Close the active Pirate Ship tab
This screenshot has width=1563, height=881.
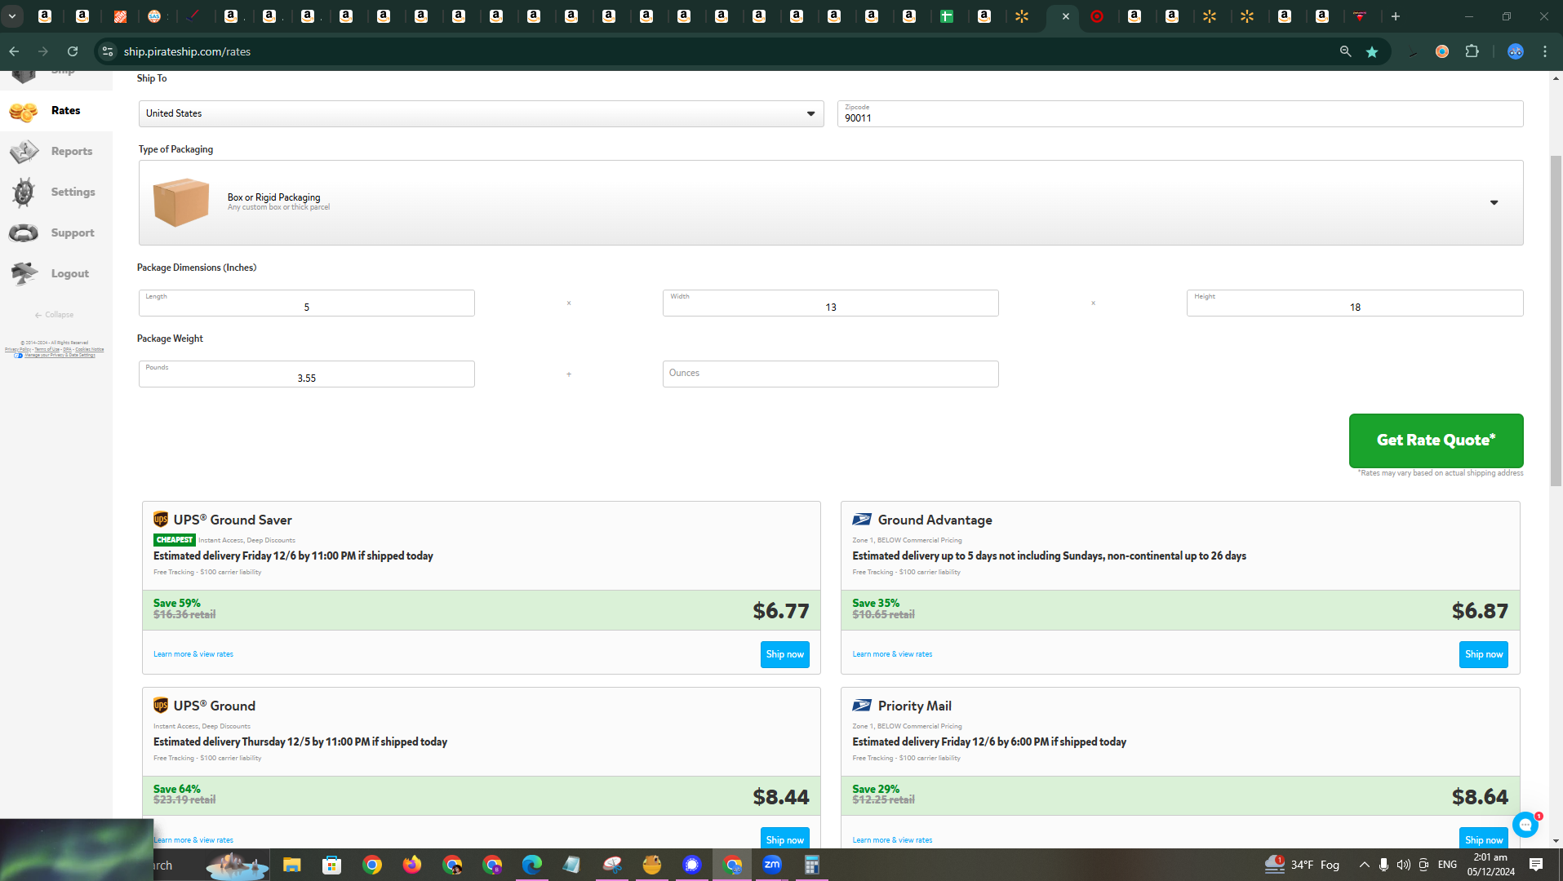click(x=1065, y=16)
